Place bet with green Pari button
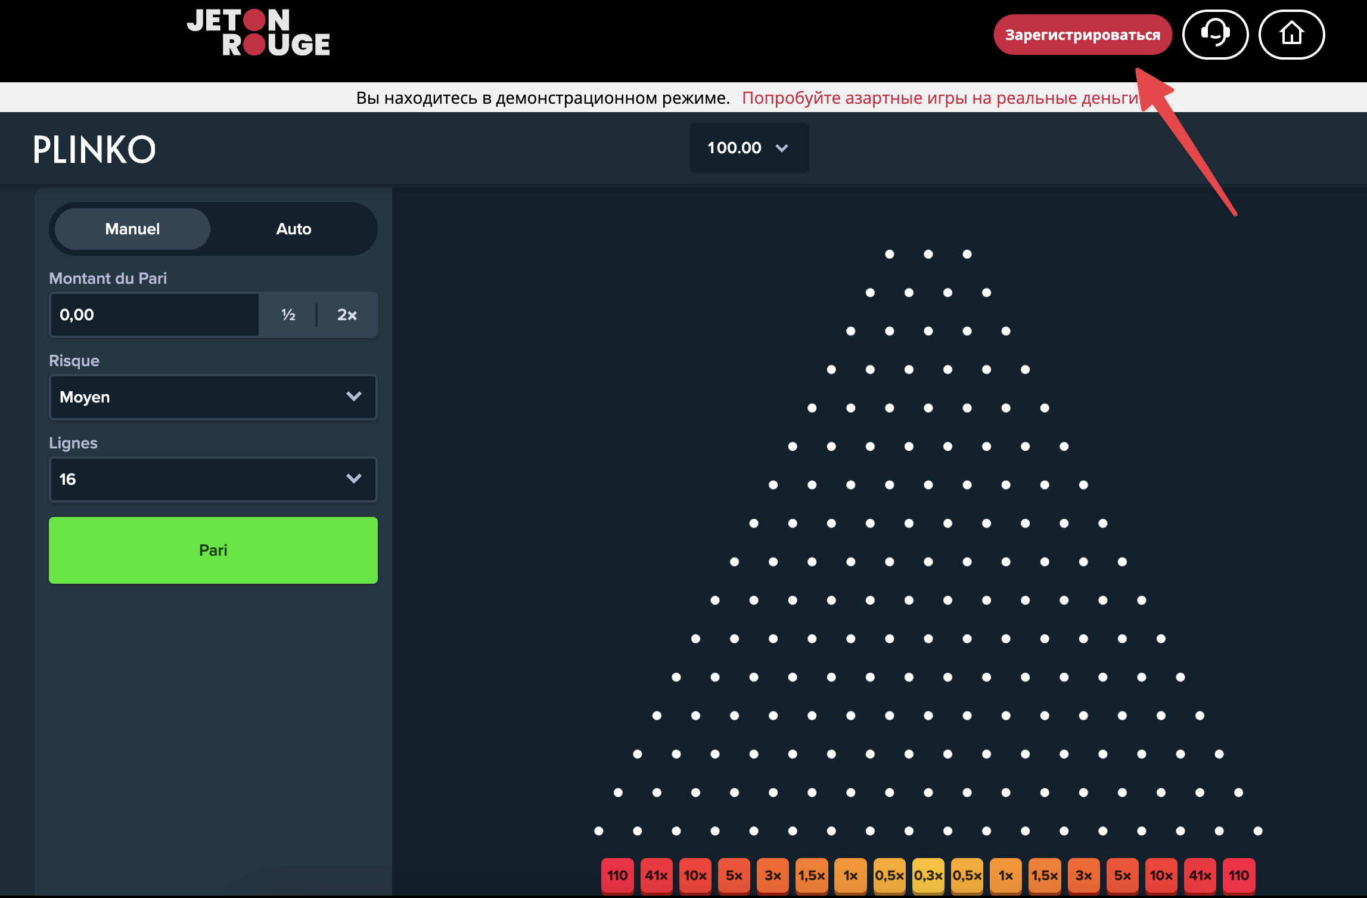1367x898 pixels. click(x=213, y=550)
